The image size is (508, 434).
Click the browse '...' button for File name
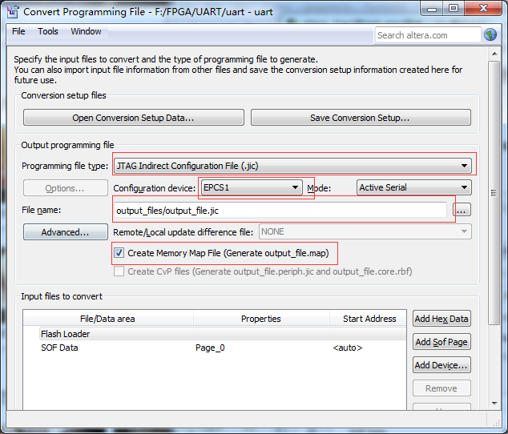462,210
